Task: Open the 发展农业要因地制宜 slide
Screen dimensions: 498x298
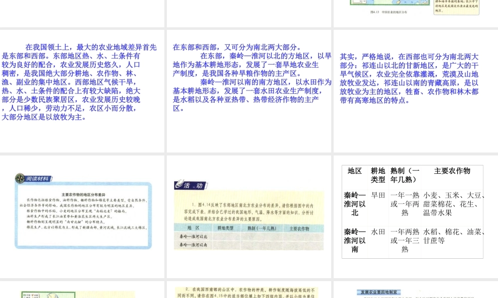Action: 416,290
